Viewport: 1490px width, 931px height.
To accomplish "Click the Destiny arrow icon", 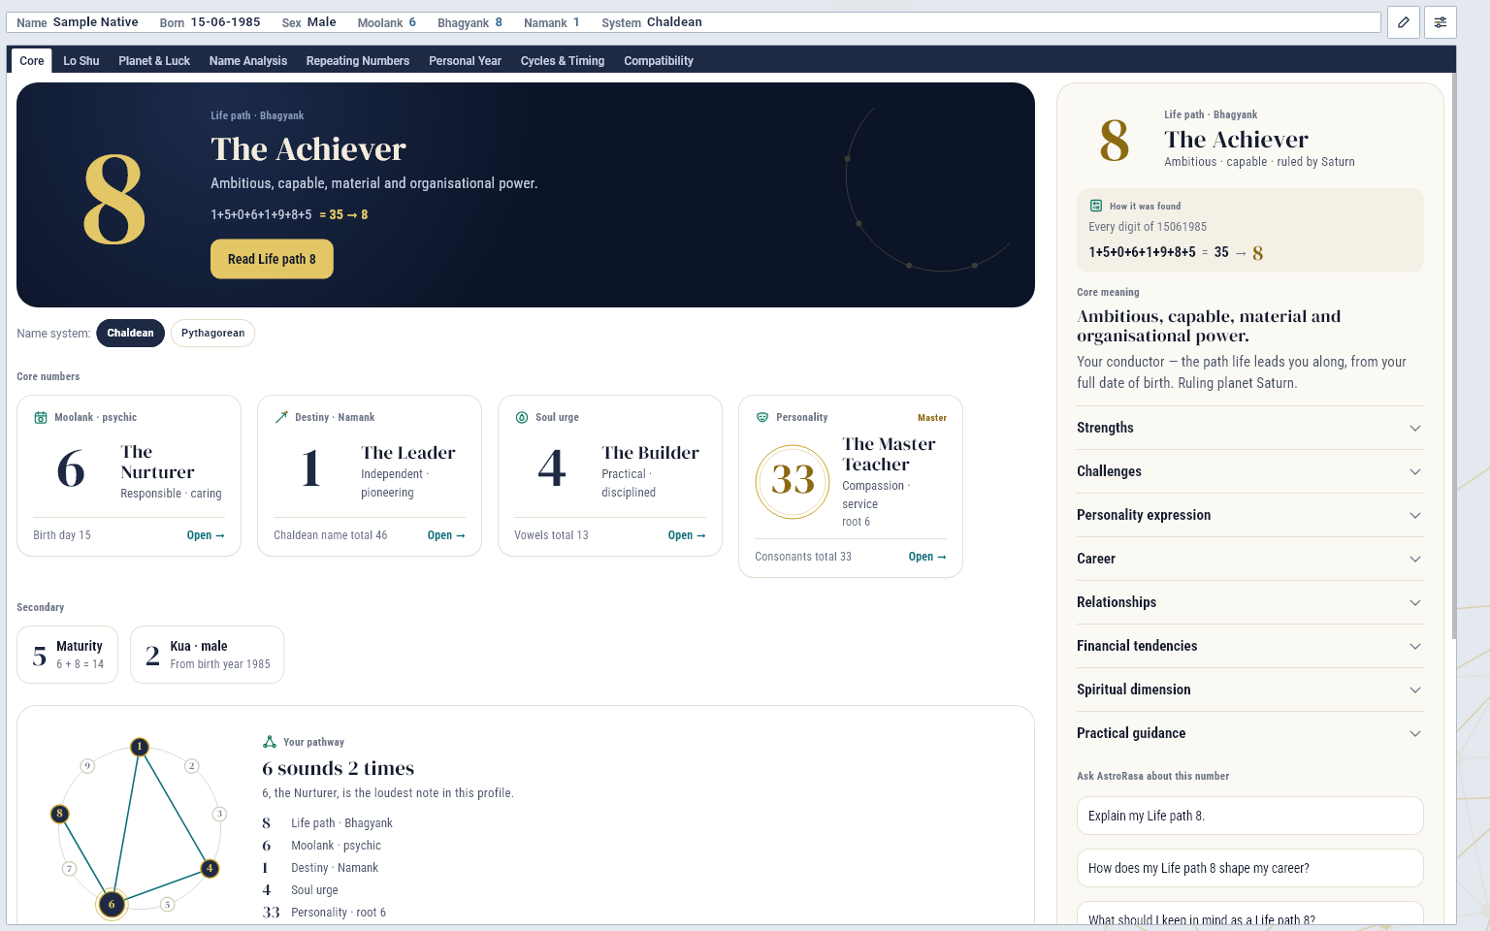I will pos(281,417).
